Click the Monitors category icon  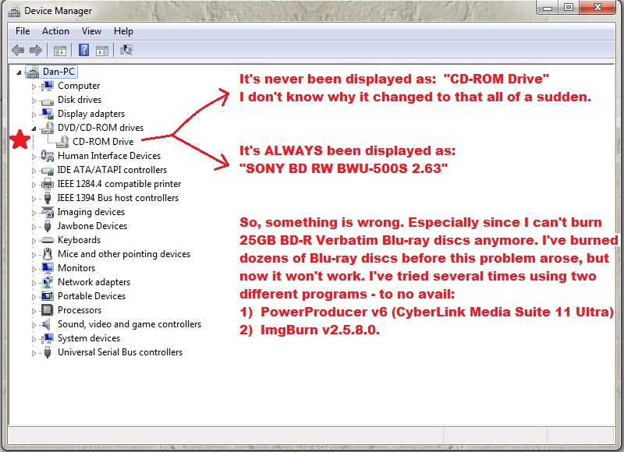tap(48, 268)
